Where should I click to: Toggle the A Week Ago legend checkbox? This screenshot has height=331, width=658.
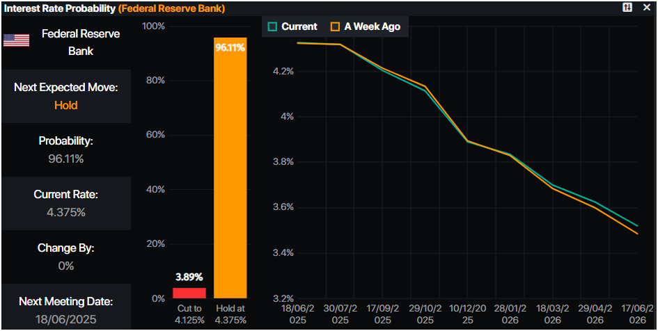pyautogui.click(x=335, y=27)
